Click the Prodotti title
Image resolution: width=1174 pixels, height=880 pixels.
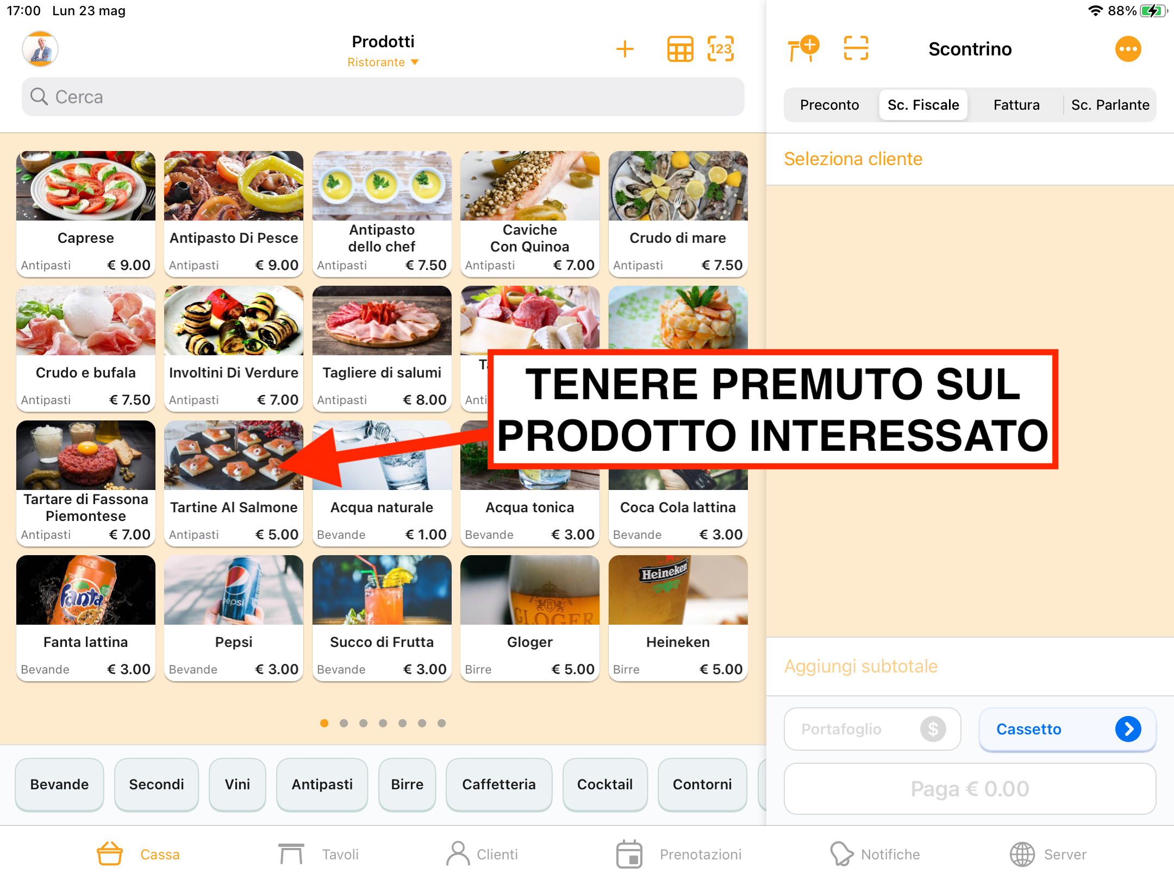tap(383, 41)
